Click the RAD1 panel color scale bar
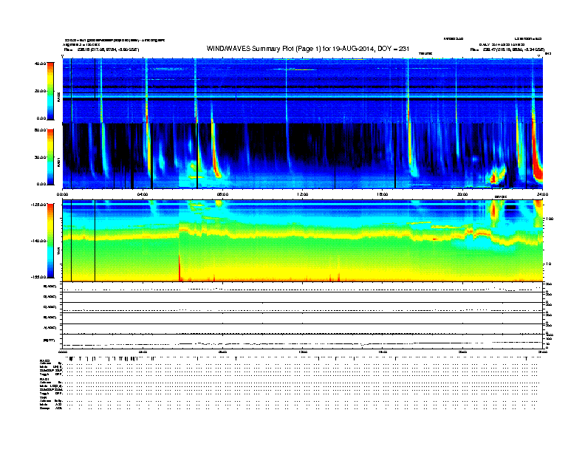Viewport: 585px width, 452px height. pos(50,157)
